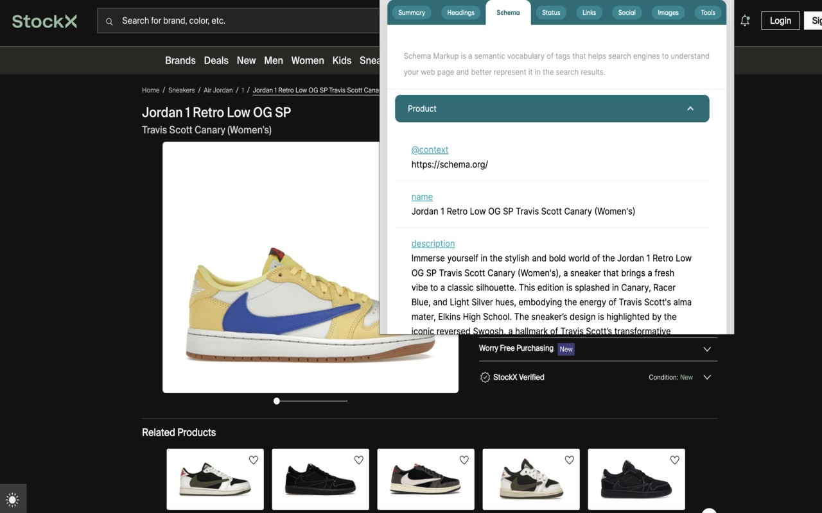Toggle dark mode sun icon
Image resolution: width=822 pixels, height=513 pixels.
click(12, 500)
